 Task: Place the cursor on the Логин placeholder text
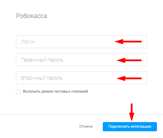point(28,42)
